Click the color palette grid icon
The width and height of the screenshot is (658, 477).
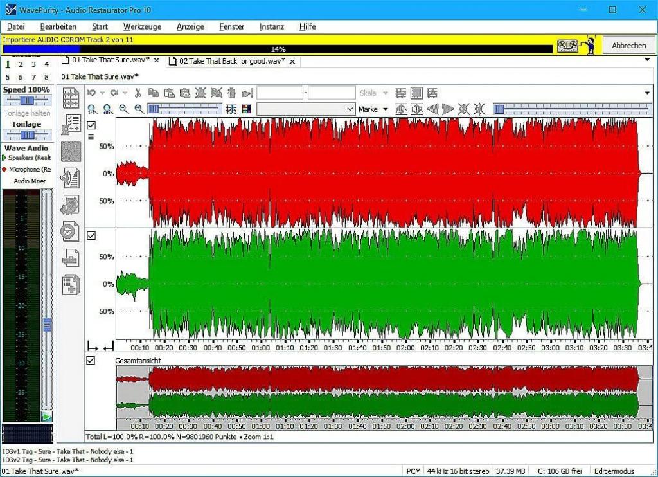(x=247, y=109)
